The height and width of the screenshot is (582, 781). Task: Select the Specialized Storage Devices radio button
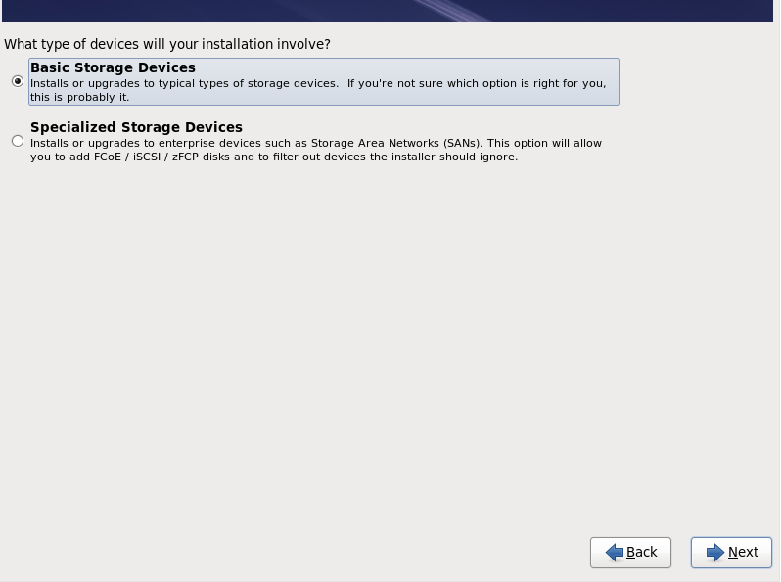(18, 141)
